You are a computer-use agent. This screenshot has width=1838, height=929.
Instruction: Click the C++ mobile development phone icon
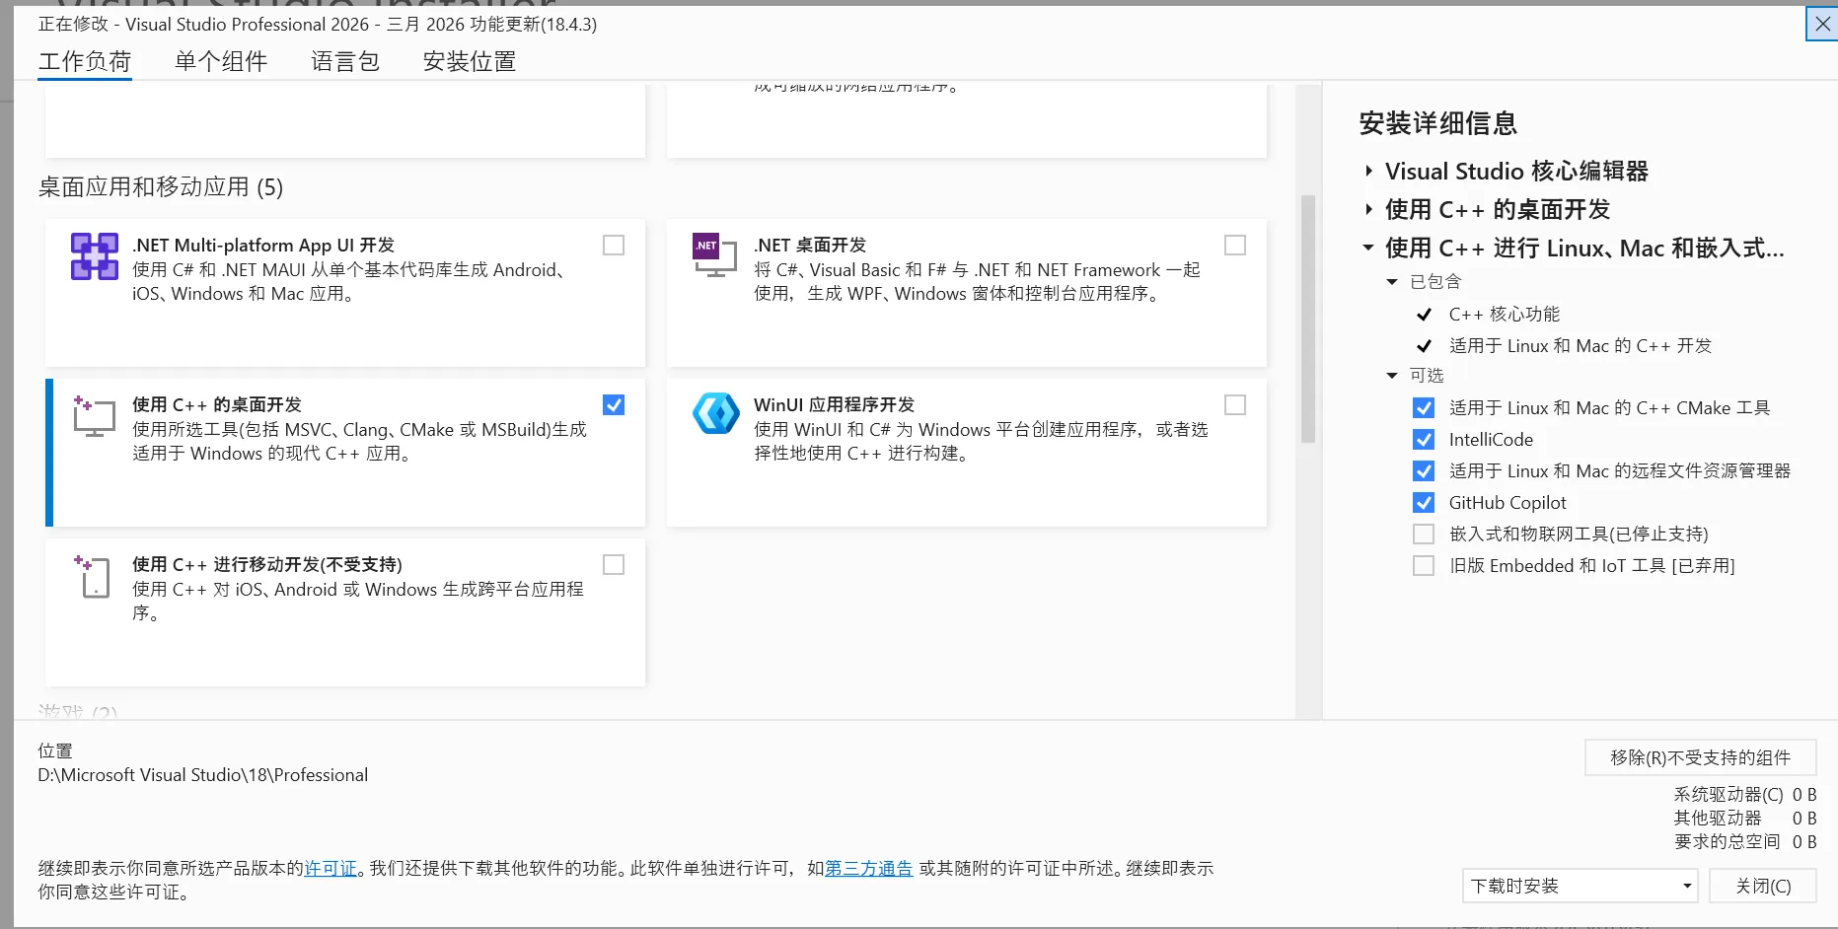click(x=95, y=576)
